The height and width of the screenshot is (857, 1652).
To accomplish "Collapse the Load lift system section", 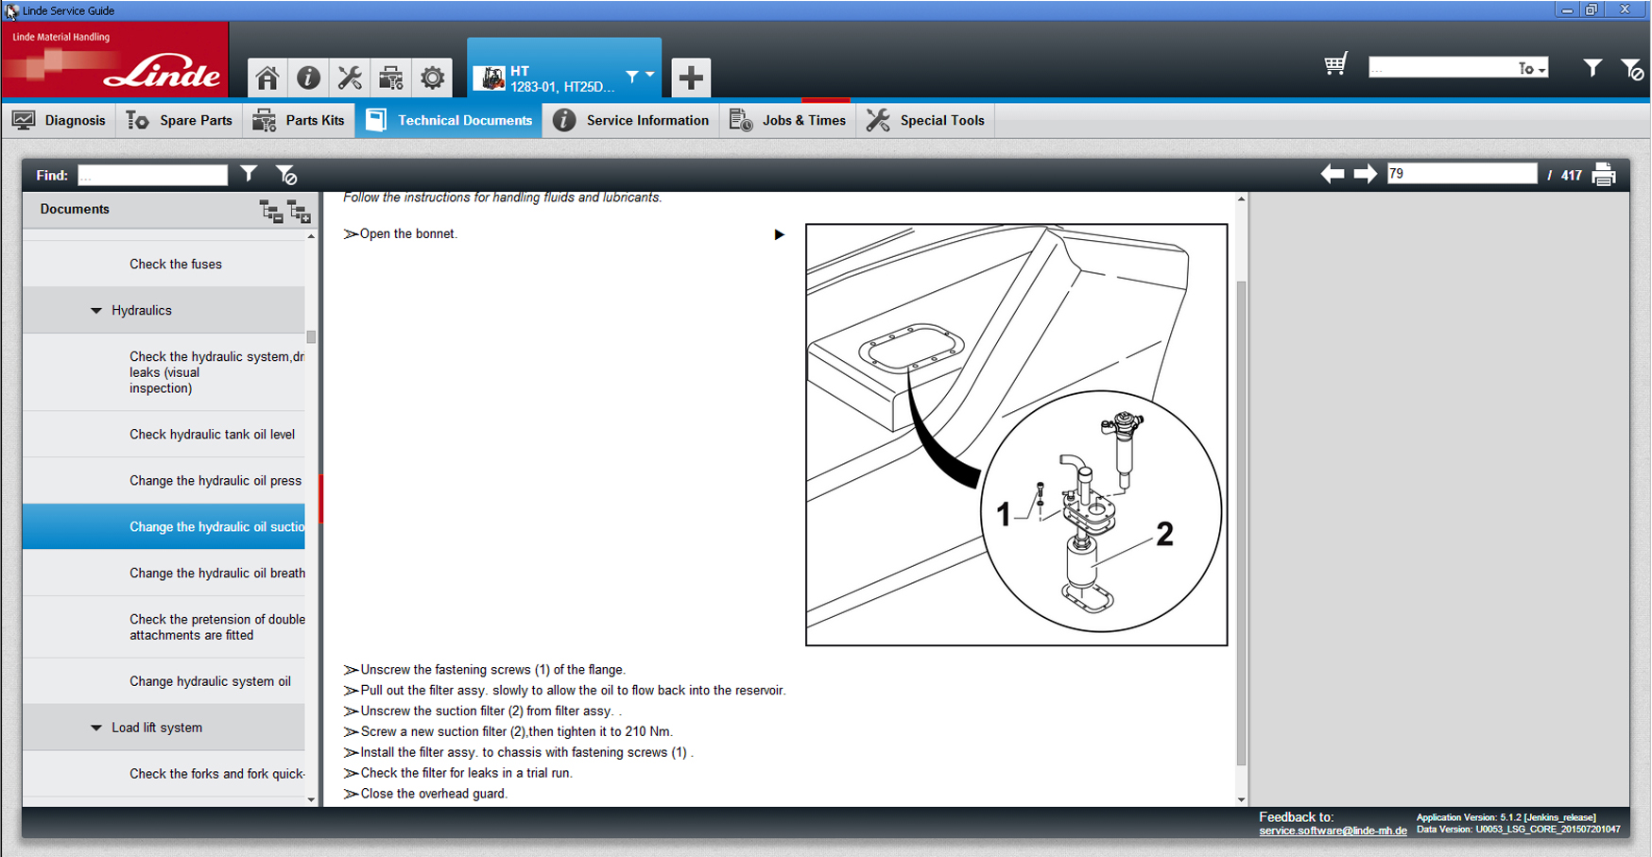I will pos(96,728).
